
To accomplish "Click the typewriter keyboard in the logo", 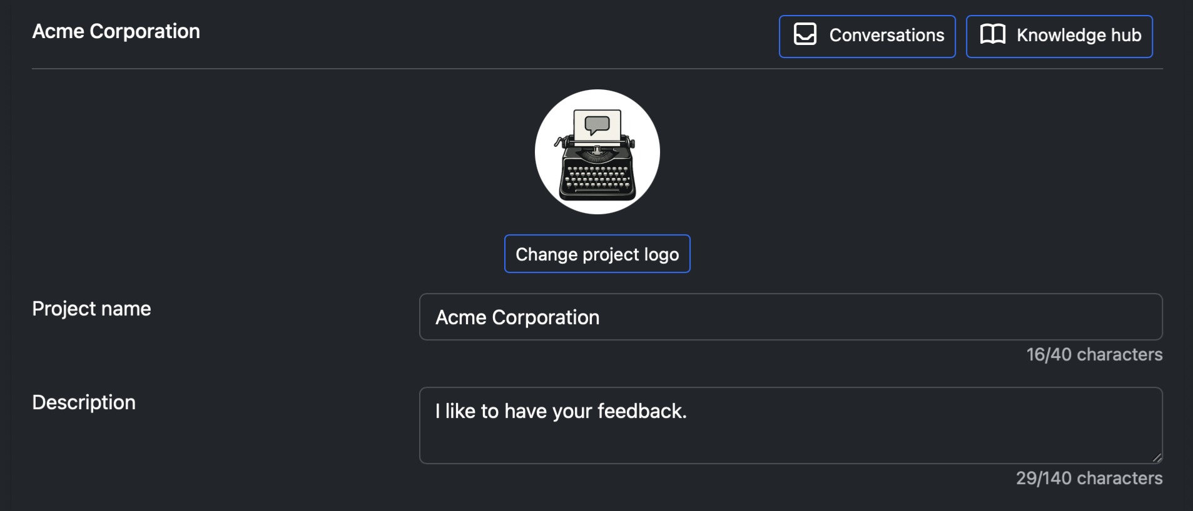I will pos(597,178).
